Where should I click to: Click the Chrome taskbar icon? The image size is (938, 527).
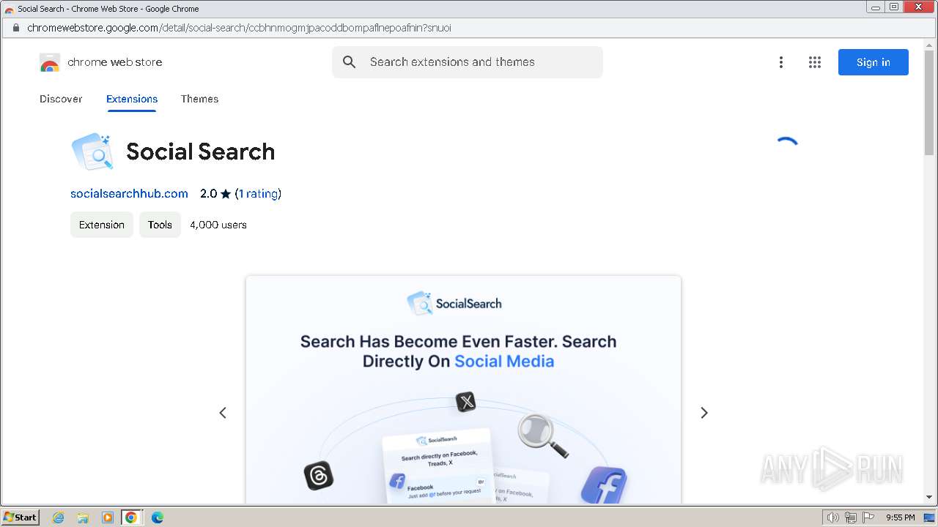tap(131, 517)
